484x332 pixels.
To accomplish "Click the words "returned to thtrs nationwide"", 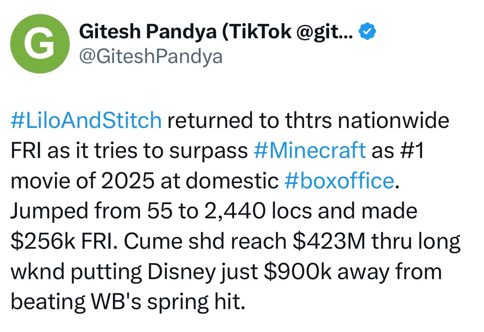I will click(x=308, y=120).
